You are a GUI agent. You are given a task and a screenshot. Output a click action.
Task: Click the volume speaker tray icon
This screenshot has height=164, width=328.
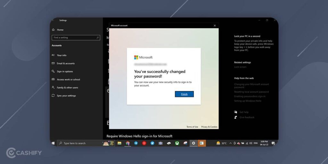click(x=251, y=143)
